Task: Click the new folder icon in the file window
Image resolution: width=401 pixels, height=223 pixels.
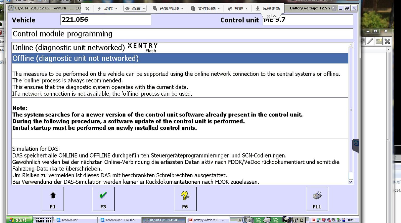Action: [379, 41]
